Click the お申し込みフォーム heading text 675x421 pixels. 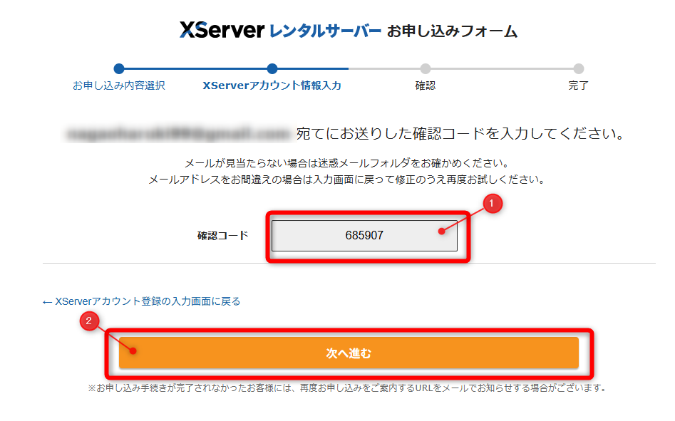click(452, 31)
